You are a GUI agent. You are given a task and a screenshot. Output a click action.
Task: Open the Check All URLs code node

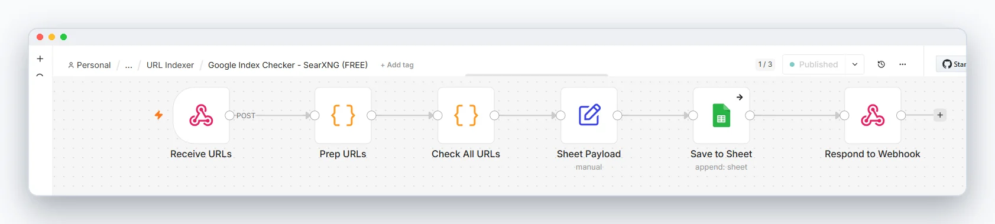click(466, 115)
